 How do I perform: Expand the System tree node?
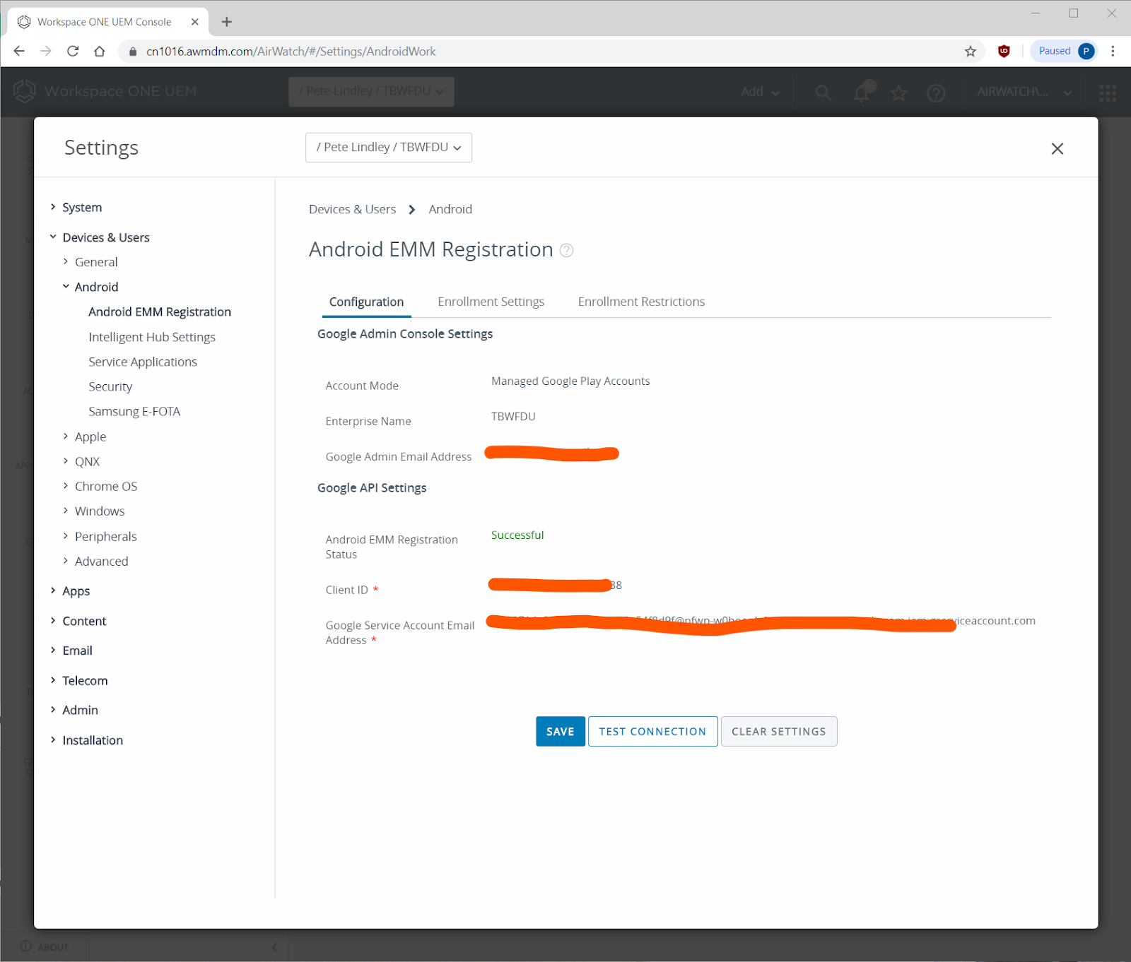click(53, 207)
